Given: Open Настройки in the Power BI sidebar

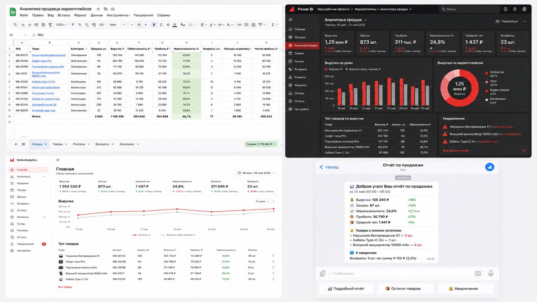Looking at the screenshot, I should point(302,109).
